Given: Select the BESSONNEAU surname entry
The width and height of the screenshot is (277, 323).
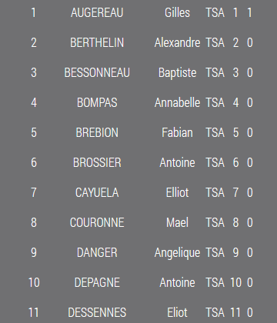Looking at the screenshot, I should coord(97,72).
